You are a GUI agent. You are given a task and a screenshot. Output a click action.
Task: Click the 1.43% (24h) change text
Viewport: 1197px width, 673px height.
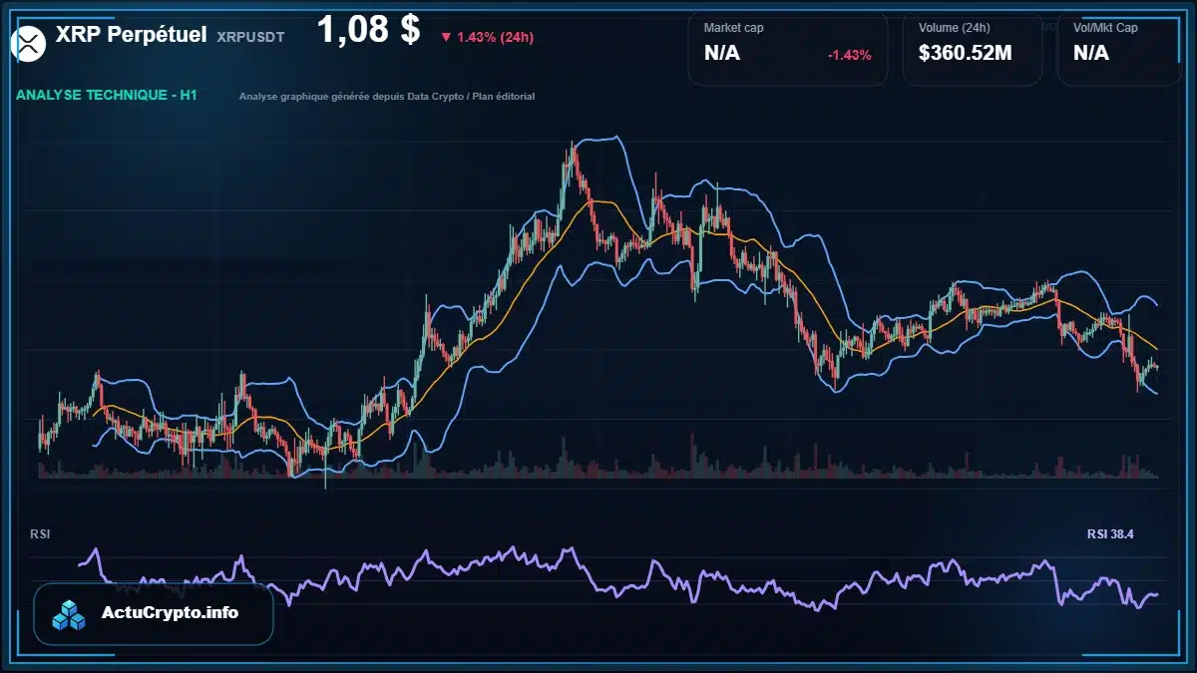pyautogui.click(x=495, y=37)
